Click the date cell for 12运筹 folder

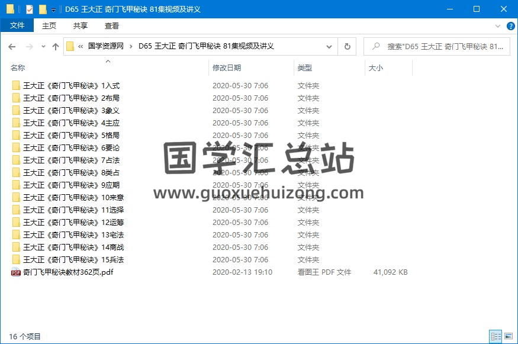[240, 223]
